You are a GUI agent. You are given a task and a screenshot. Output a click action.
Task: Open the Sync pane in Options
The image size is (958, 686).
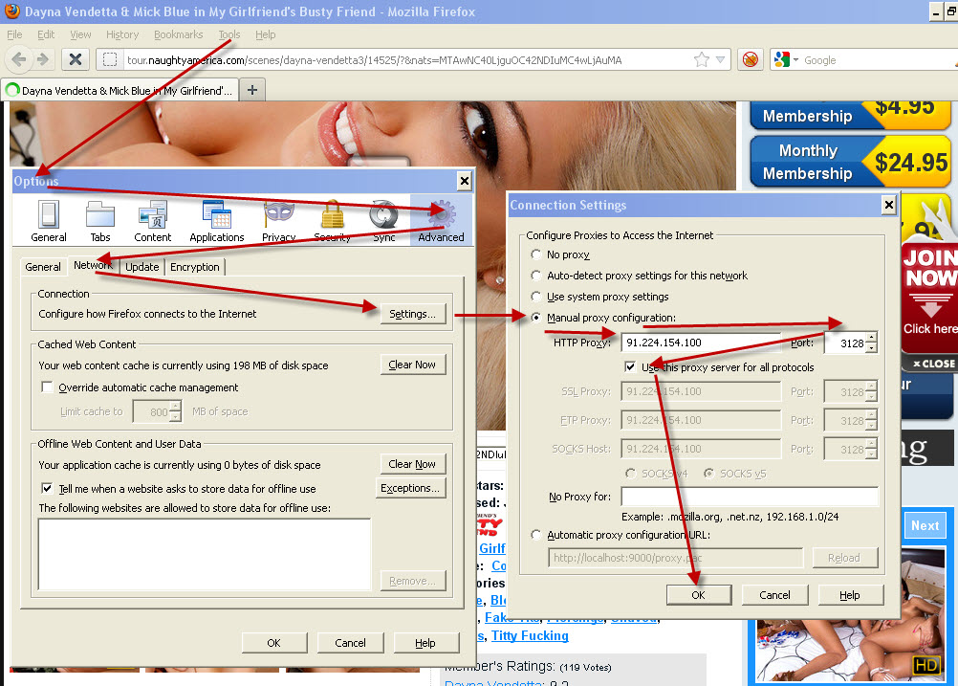tap(384, 221)
